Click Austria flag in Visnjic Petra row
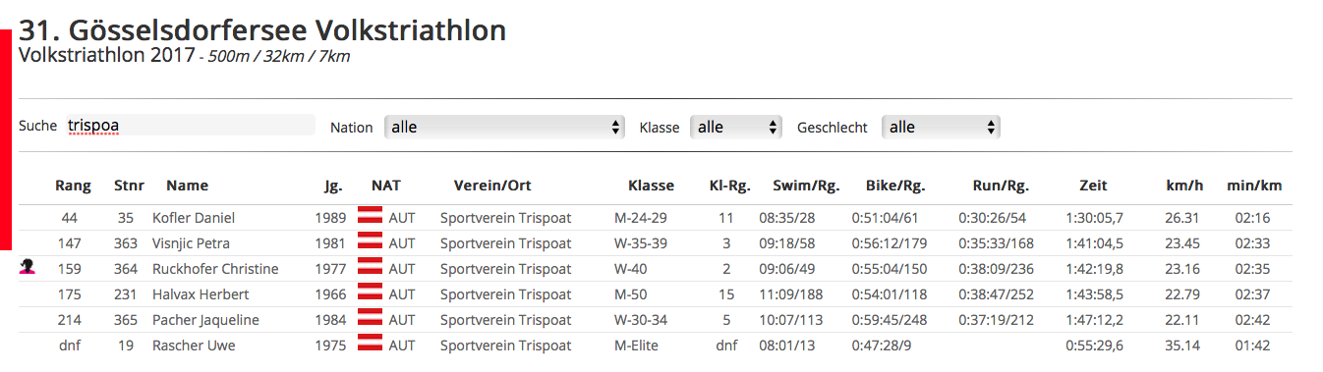The height and width of the screenshot is (372, 1323). [x=370, y=242]
